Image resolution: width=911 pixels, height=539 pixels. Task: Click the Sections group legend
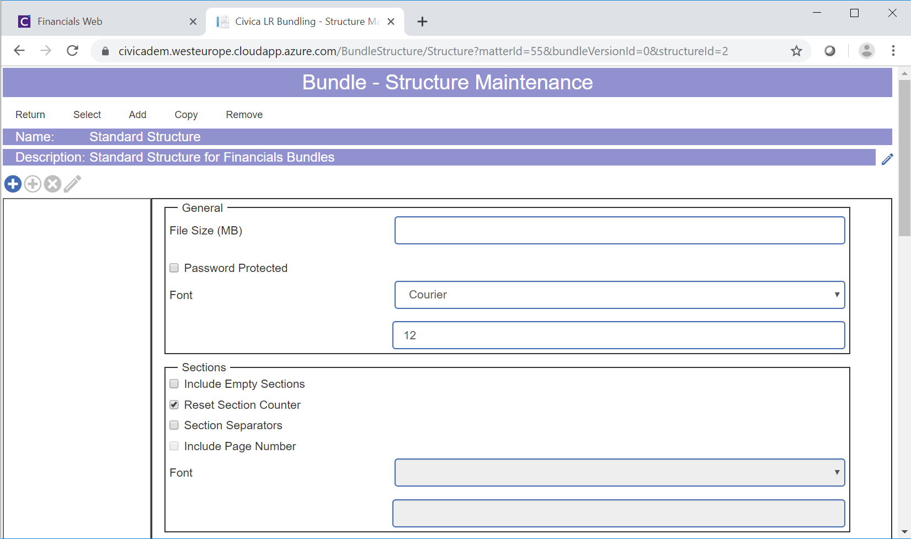click(204, 367)
